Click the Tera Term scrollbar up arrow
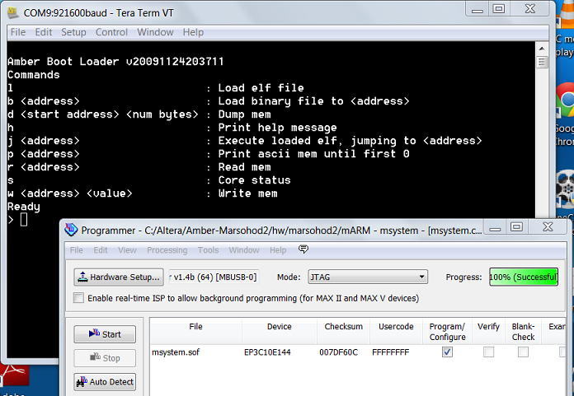Image resolution: width=574 pixels, height=396 pixels. pos(542,49)
